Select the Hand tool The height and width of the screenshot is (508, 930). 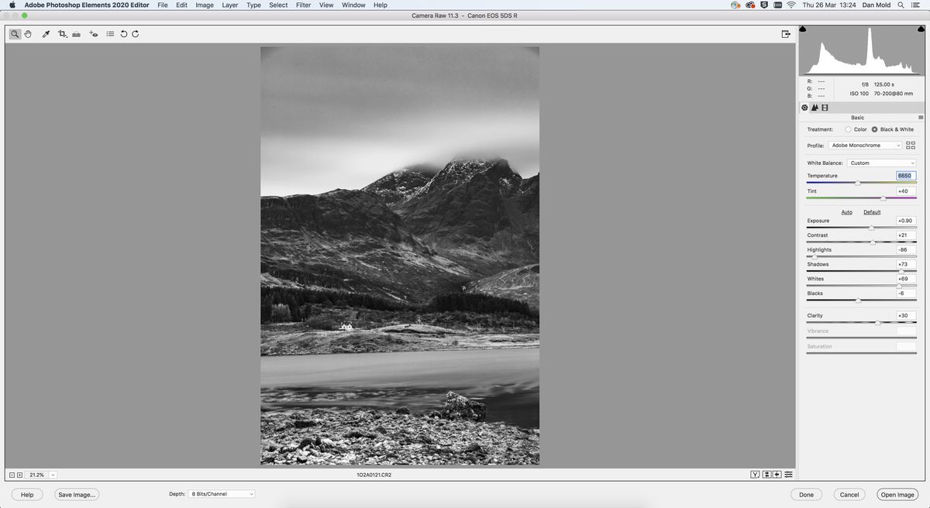coord(28,33)
